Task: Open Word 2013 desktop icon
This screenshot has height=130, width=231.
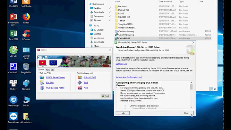Action: pyautogui.click(x=13, y=3)
